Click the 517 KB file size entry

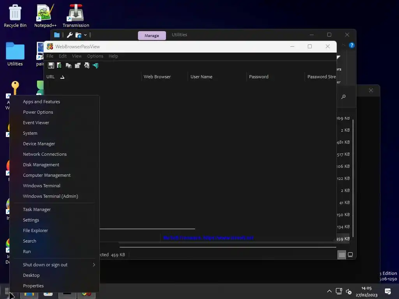(x=343, y=154)
